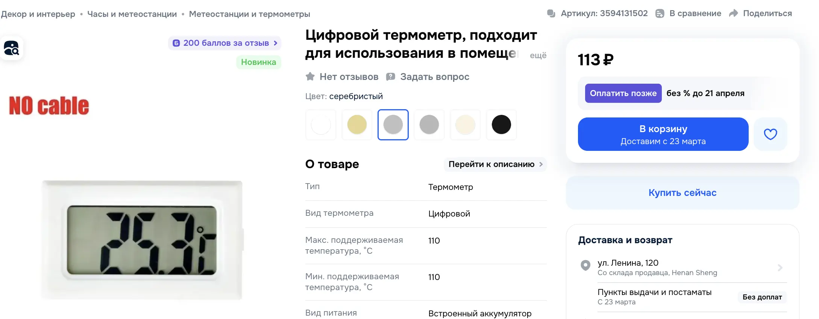
Task: Click Со склада продавца, Henan Sheng text
Action: point(657,273)
